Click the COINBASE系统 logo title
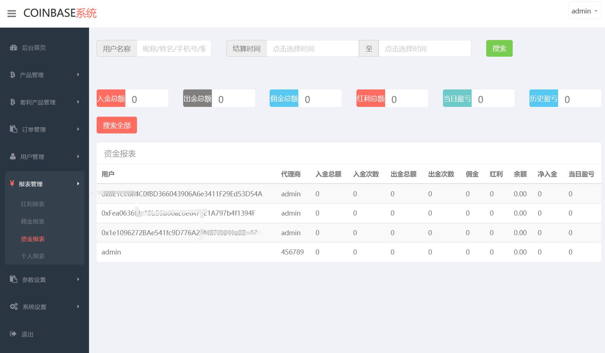This screenshot has width=605, height=353. tap(60, 13)
